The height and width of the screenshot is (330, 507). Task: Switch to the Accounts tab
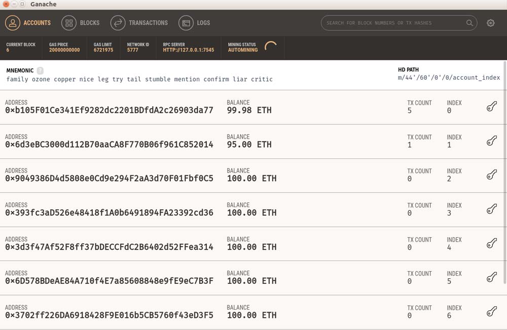click(x=28, y=23)
